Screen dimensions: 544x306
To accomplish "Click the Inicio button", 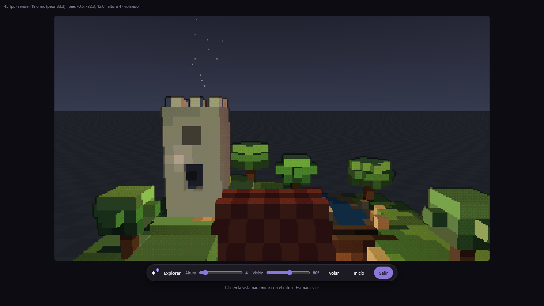I will click(359, 273).
